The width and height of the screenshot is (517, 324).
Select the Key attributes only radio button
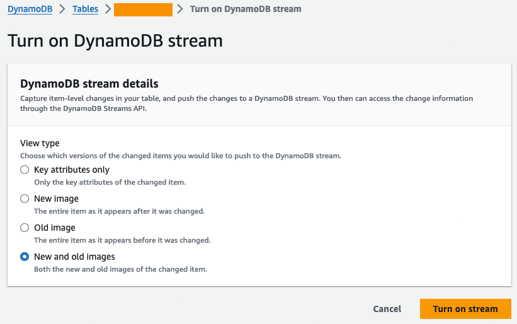click(25, 170)
